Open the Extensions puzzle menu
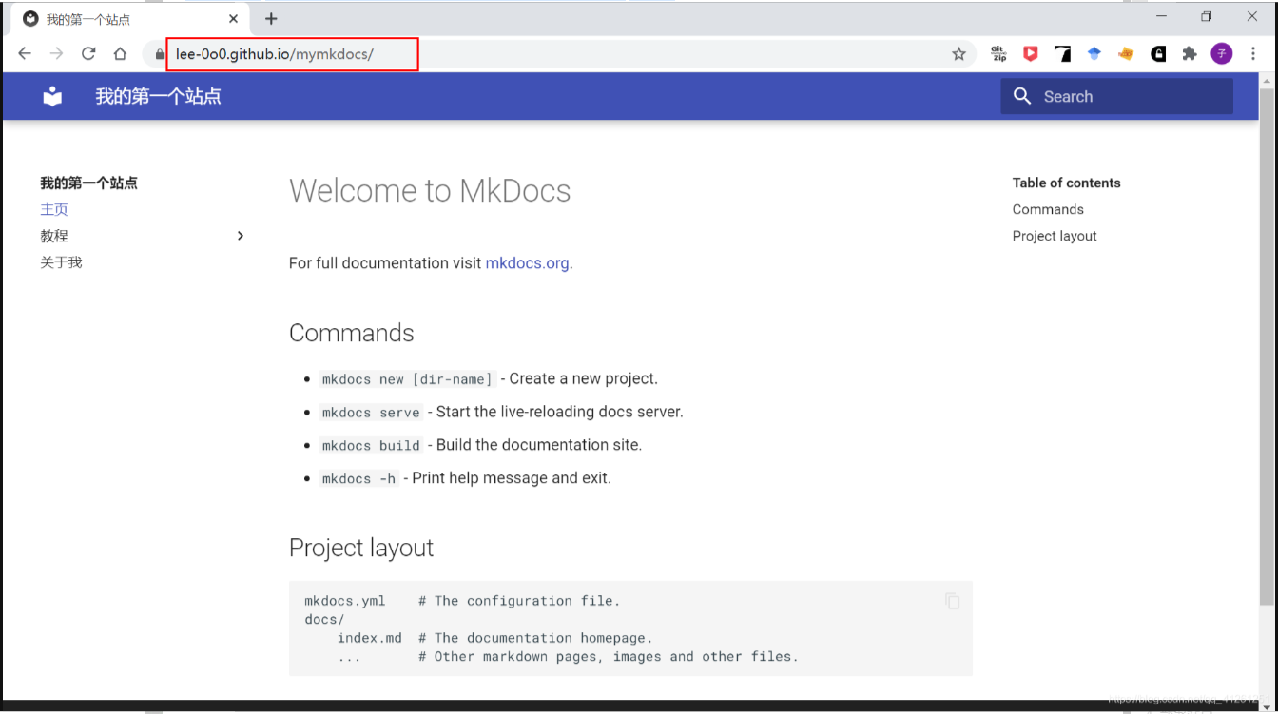The height and width of the screenshot is (714, 1278). point(1190,54)
